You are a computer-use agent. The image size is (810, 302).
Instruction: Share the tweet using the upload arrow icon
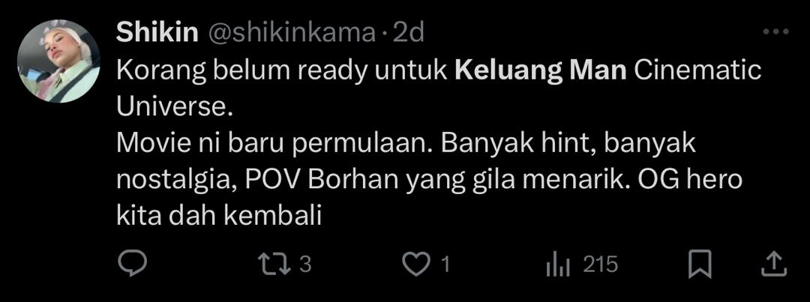775,265
